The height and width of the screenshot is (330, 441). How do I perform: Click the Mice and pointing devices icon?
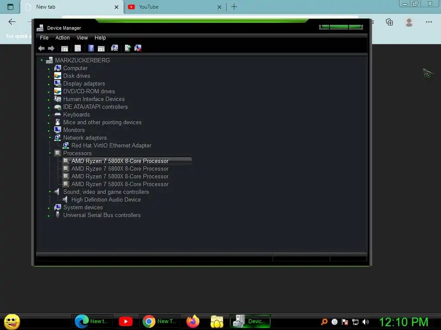point(57,122)
